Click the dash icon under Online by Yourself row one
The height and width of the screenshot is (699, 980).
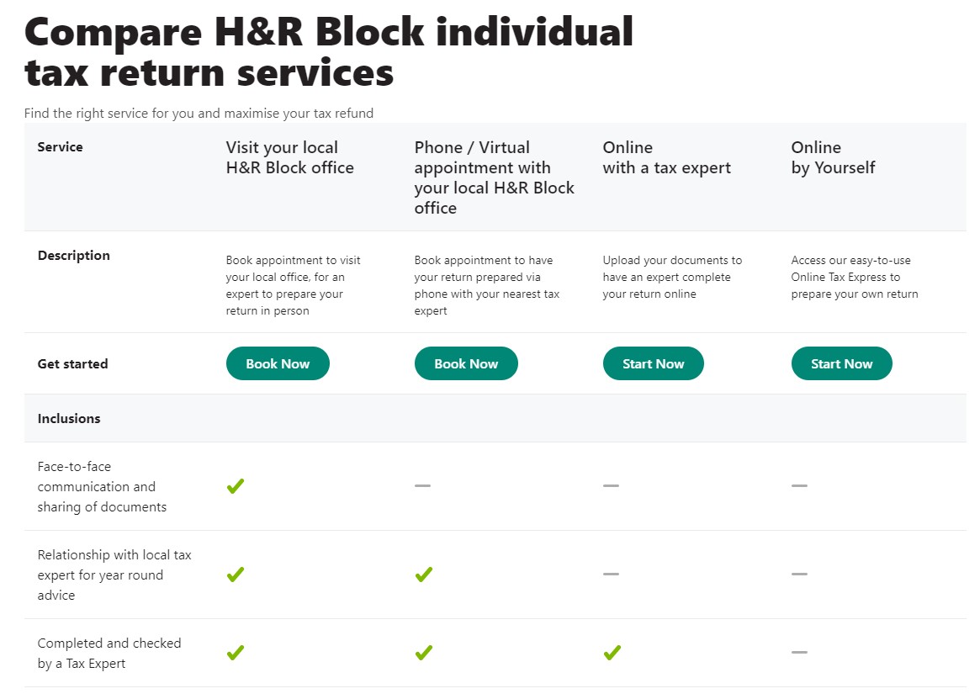point(798,485)
